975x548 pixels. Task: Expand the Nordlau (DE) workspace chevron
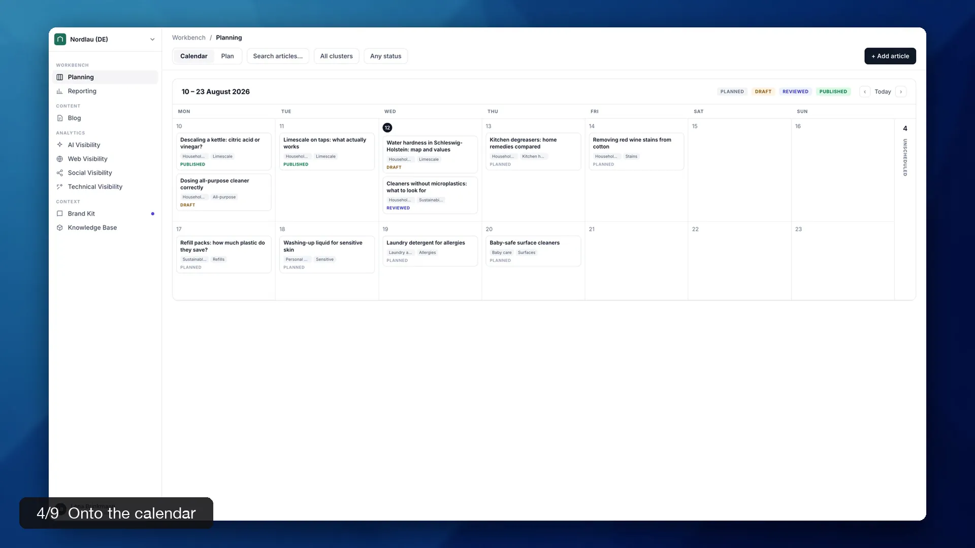coord(152,40)
